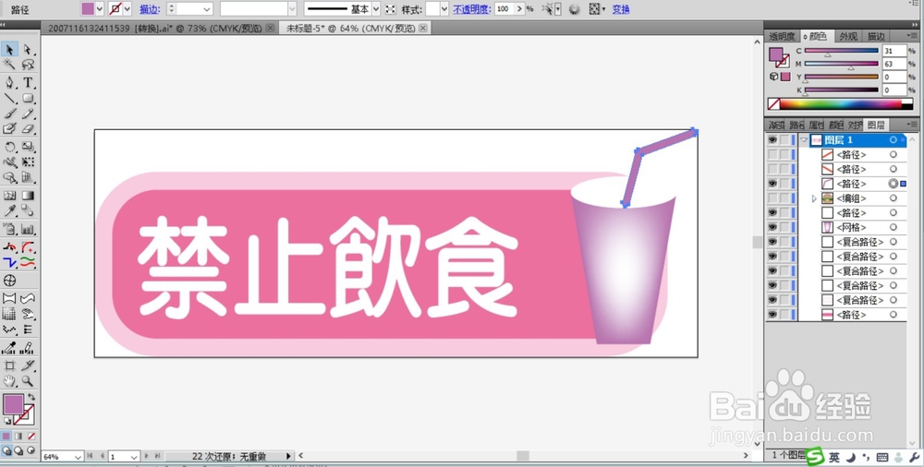The width and height of the screenshot is (924, 467).
Task: Show the hidden 编组 layer item
Action: pos(772,198)
